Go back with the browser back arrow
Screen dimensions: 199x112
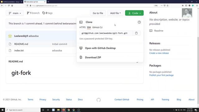click(2, 6)
